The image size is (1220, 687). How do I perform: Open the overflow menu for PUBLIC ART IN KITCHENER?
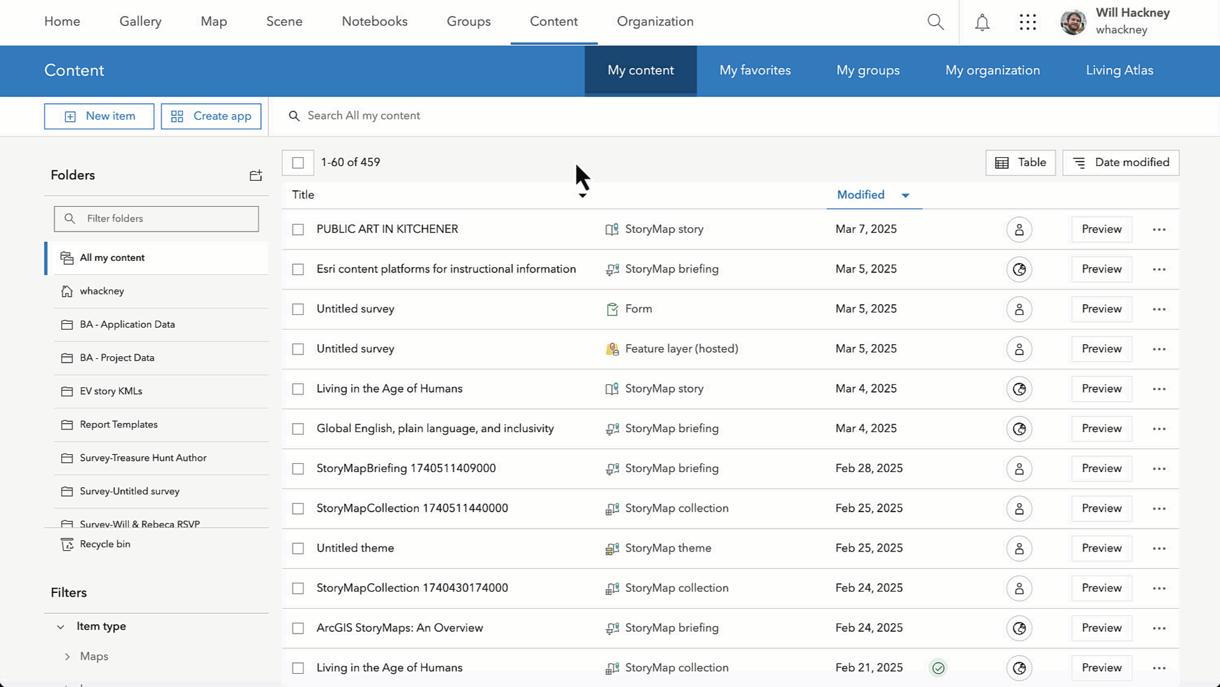click(1159, 229)
